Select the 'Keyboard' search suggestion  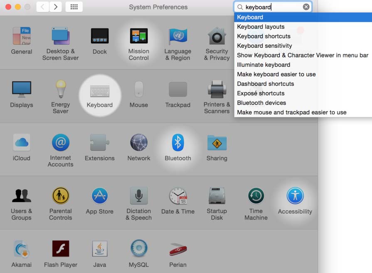pos(303,17)
